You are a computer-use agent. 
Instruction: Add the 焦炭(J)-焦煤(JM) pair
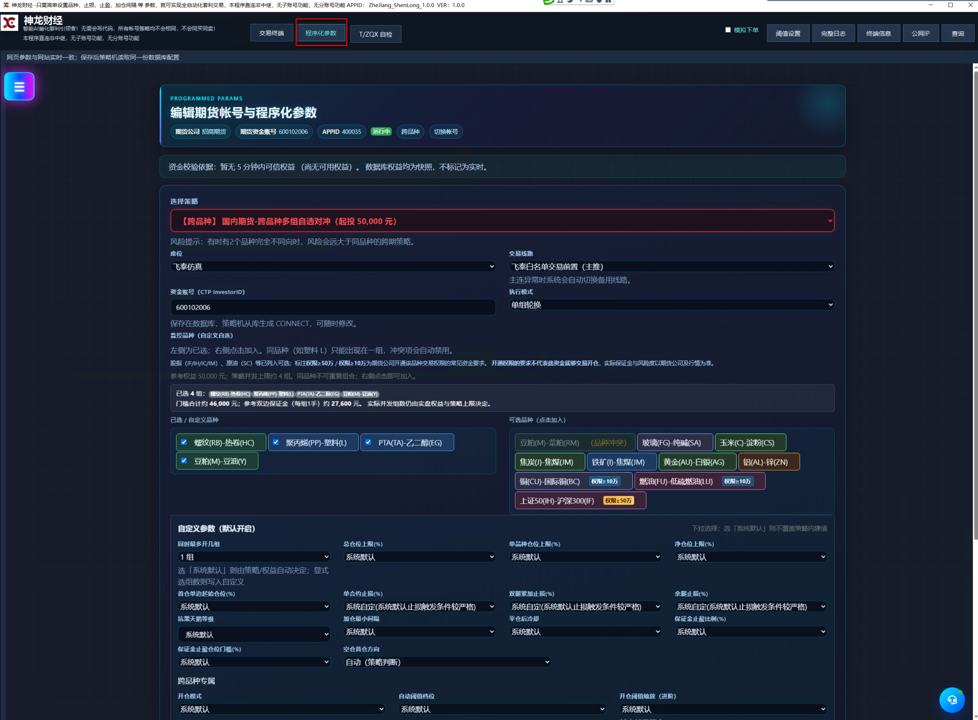click(550, 462)
